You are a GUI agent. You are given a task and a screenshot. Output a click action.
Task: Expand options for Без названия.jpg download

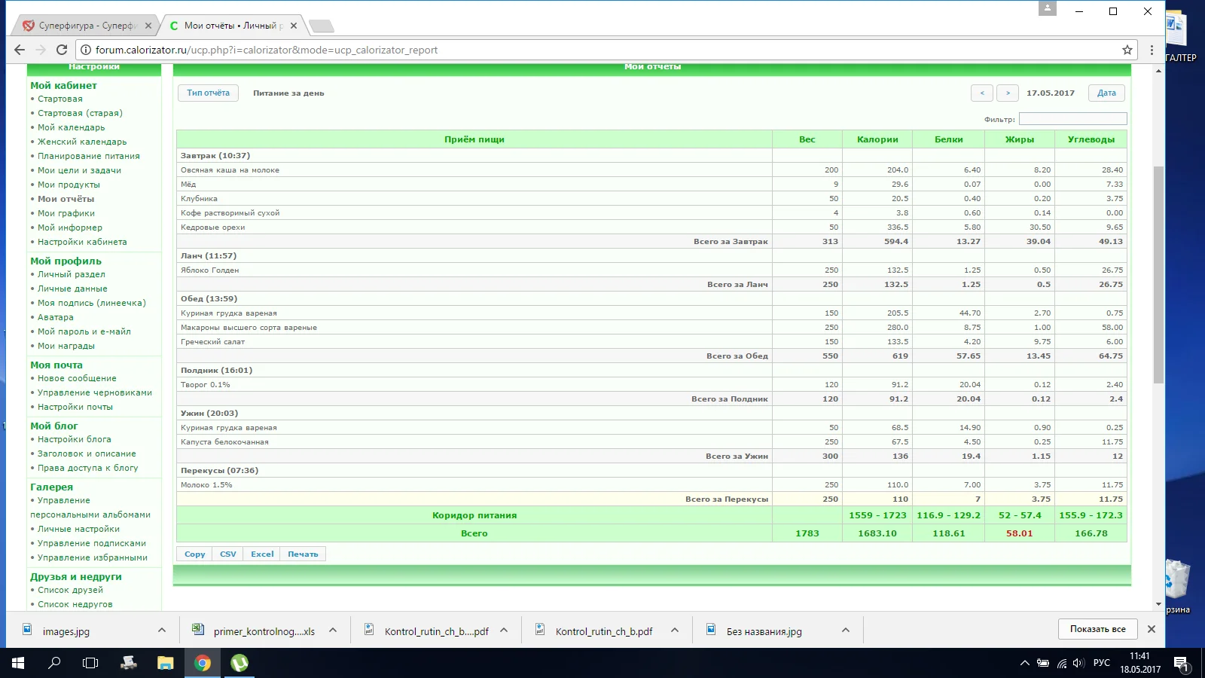[846, 630]
